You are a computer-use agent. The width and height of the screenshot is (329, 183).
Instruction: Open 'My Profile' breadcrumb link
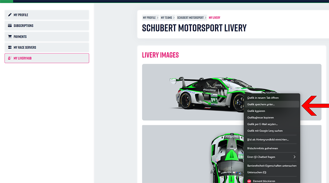149,18
